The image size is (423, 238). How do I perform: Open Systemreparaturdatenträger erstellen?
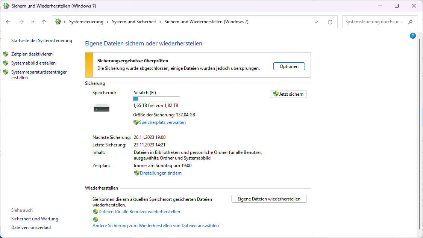(x=39, y=75)
